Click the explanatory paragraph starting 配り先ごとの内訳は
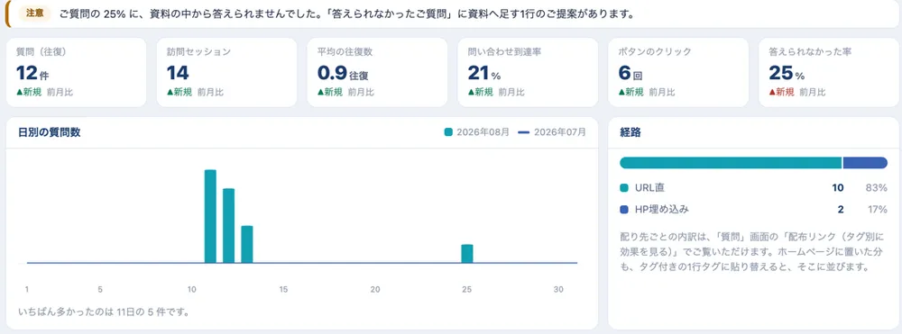Screen dimensions: 902x334 click(753, 252)
